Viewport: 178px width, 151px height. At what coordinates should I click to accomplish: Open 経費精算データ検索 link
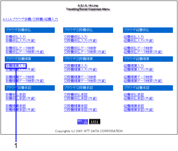click(x=138, y=77)
